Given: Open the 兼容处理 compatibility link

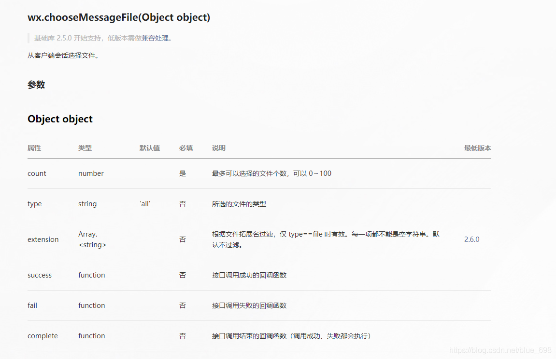Looking at the screenshot, I should [x=155, y=38].
